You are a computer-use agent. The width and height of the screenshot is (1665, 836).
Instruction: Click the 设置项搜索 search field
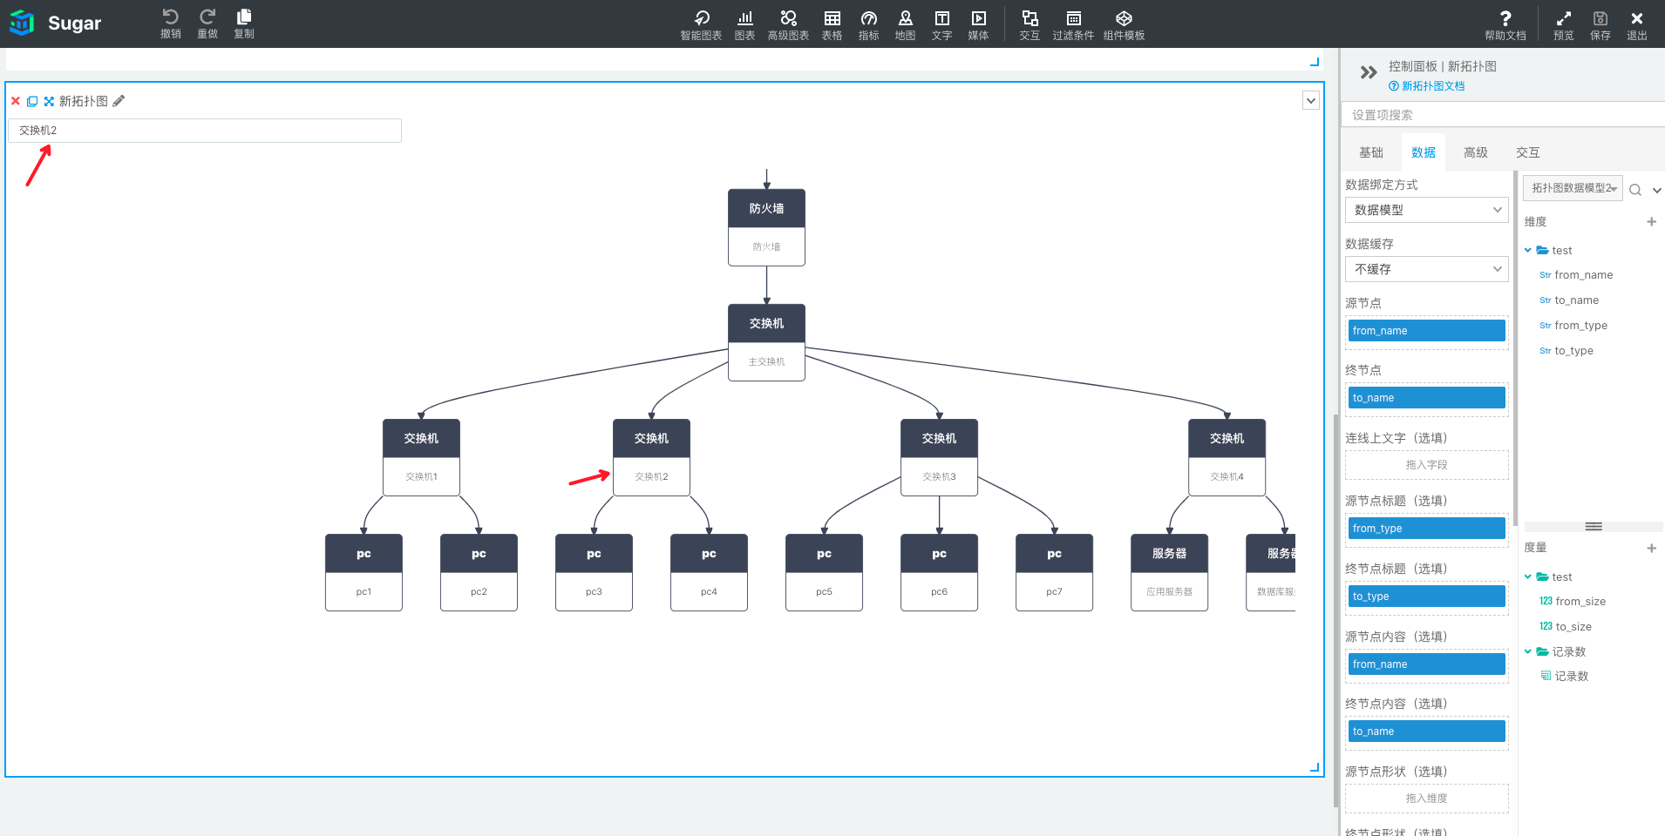pyautogui.click(x=1499, y=115)
